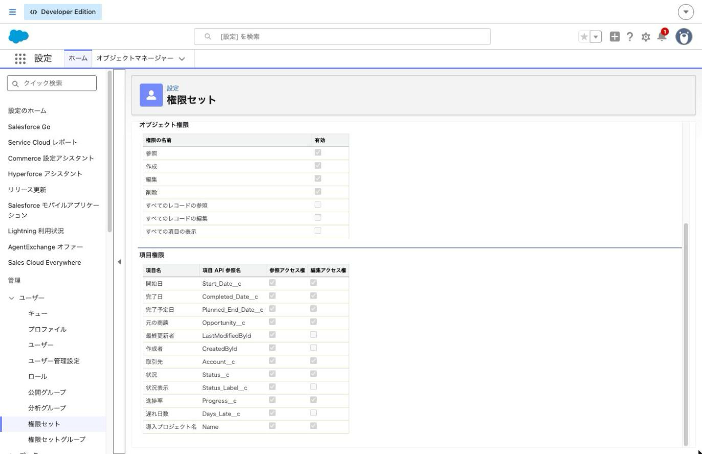Click the sidebar vertical scrollbar
The height and width of the screenshot is (454, 702).
(x=109, y=151)
